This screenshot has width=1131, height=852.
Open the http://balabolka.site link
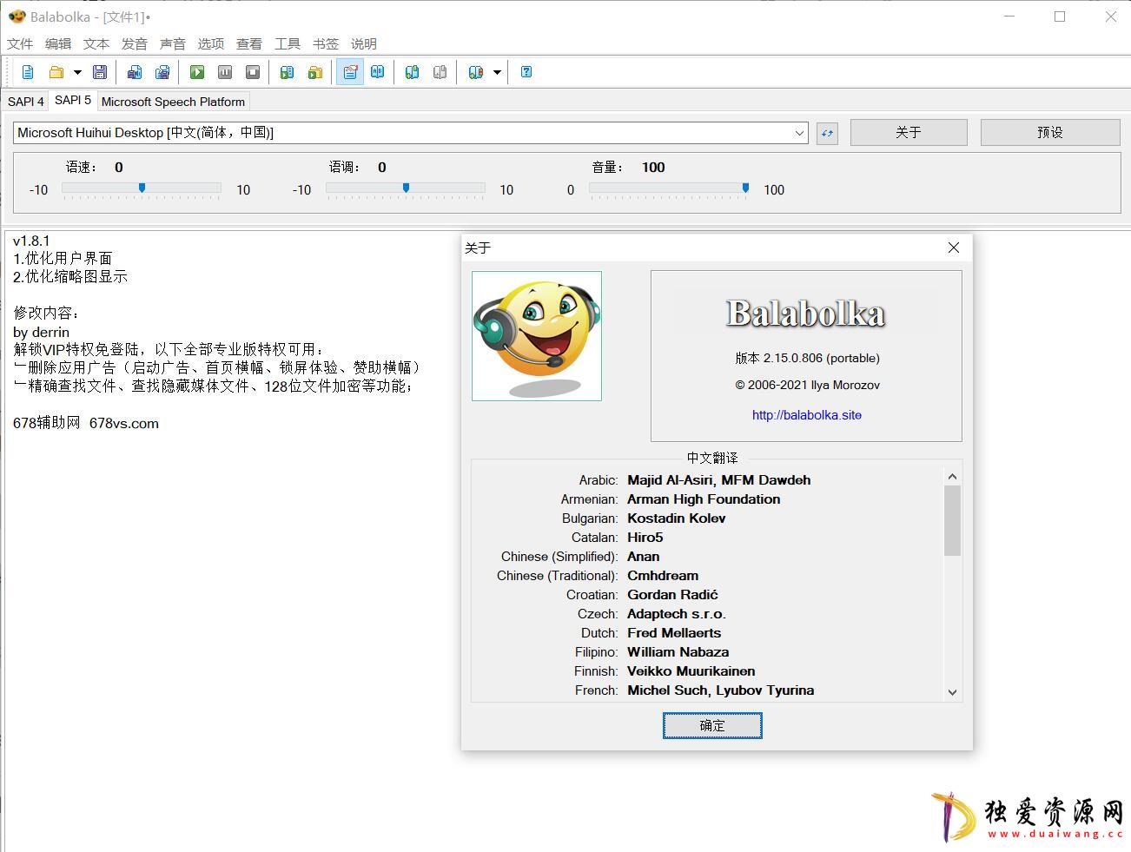(x=807, y=415)
